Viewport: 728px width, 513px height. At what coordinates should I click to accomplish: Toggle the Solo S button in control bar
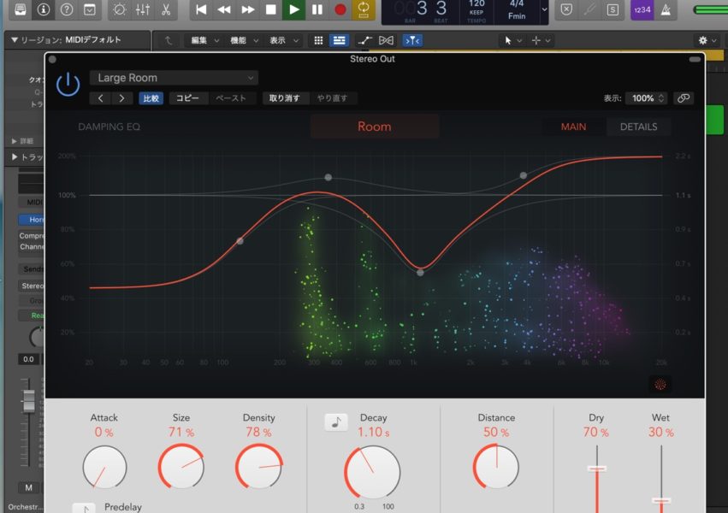613,9
